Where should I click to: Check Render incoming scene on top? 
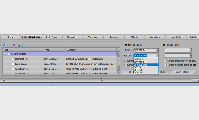click(165, 65)
